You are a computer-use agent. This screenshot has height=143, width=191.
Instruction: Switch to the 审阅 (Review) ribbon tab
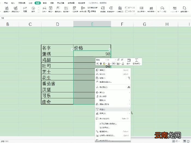coord(45,3)
